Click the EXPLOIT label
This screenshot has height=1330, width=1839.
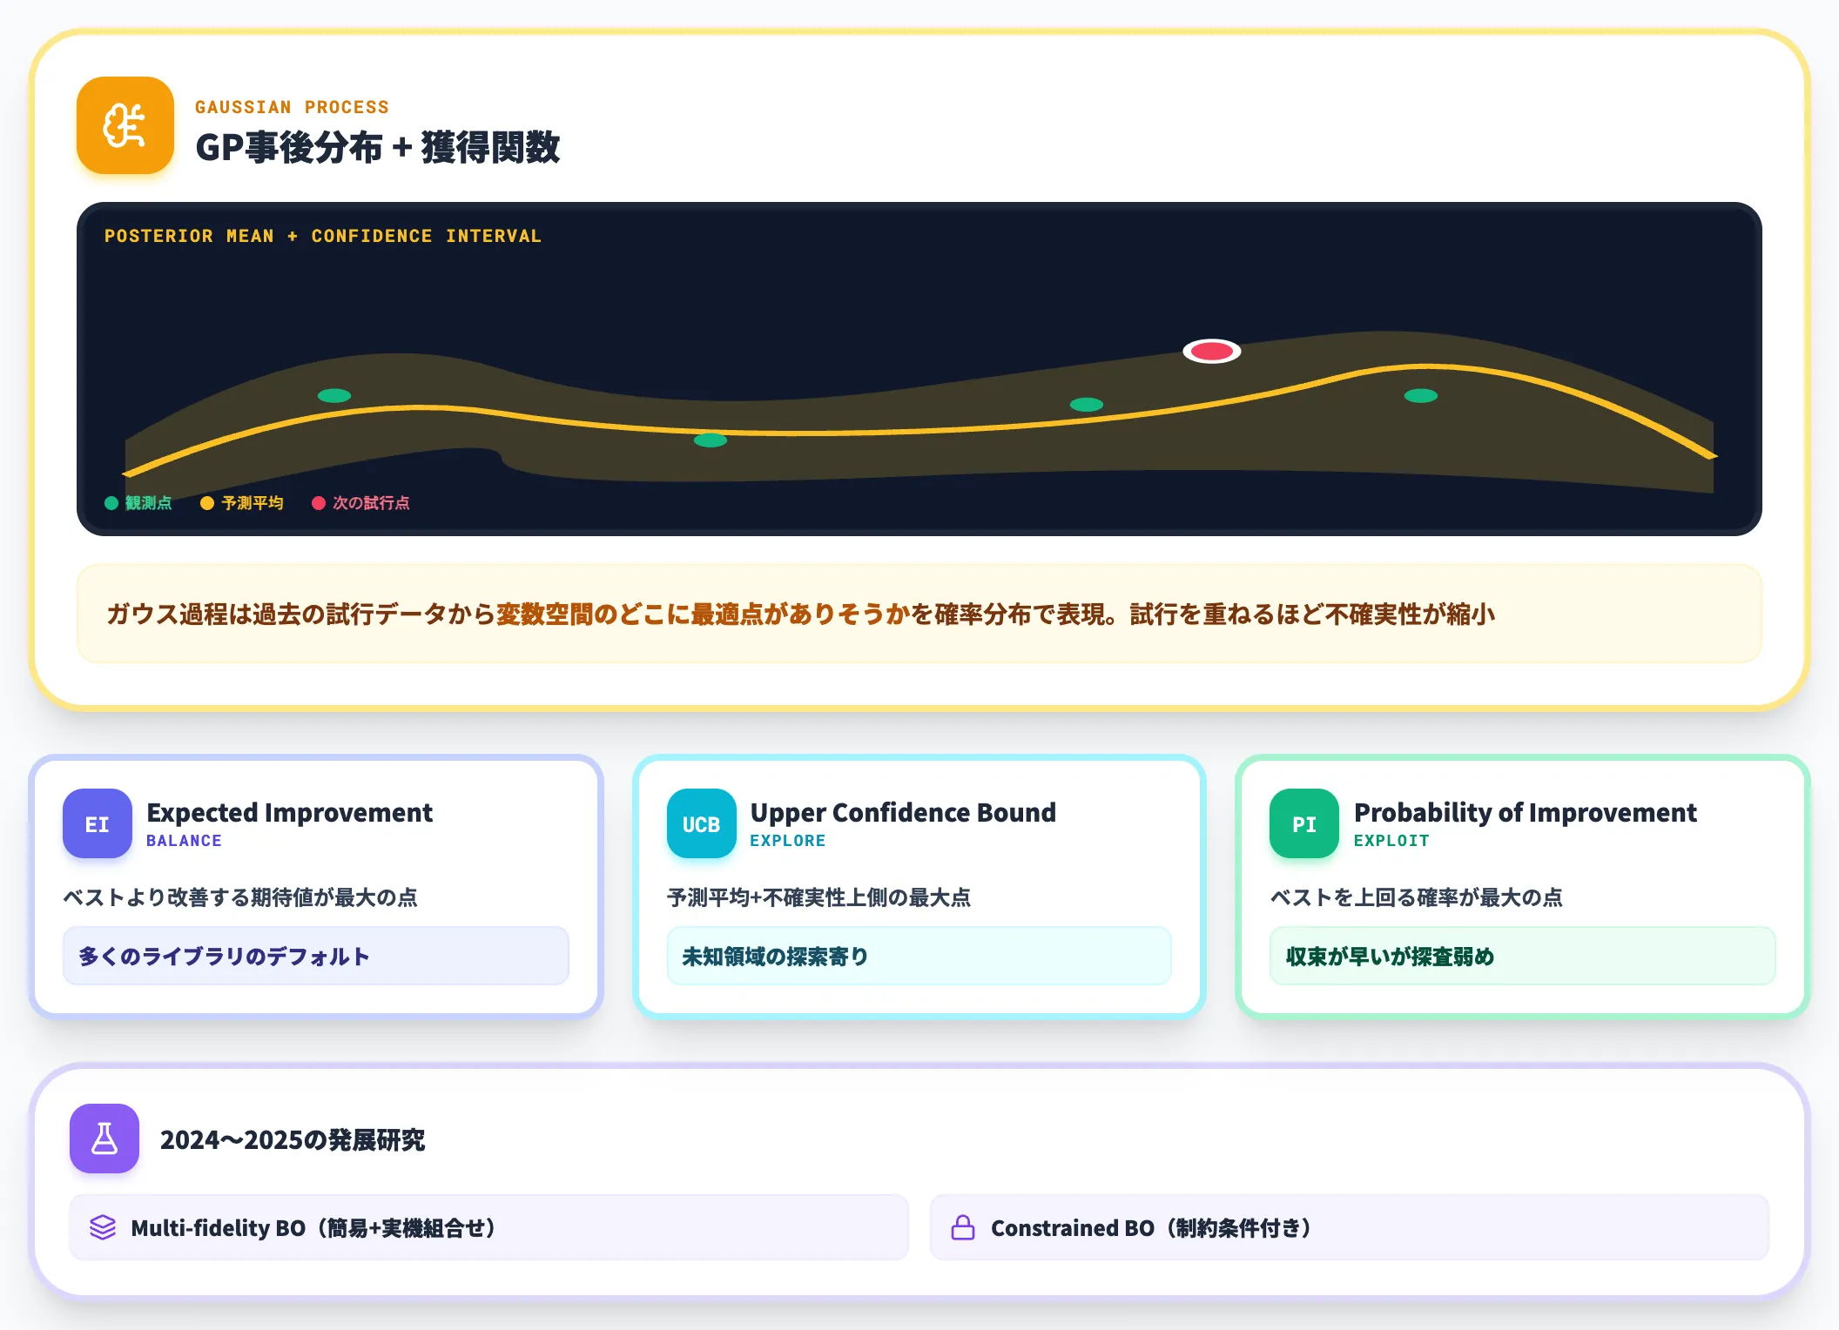(x=1391, y=841)
